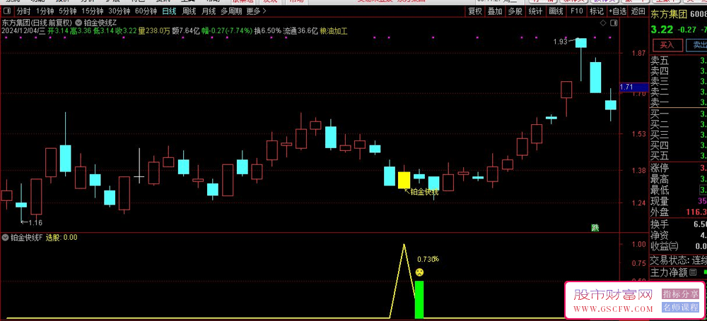Viewport: 707px width, 321px height.
Task: Select the 买五 order book row
Action: click(x=678, y=156)
